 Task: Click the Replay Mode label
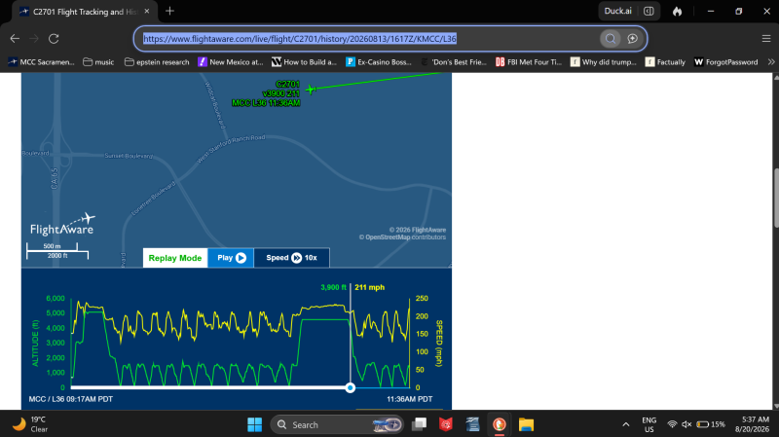tap(175, 258)
